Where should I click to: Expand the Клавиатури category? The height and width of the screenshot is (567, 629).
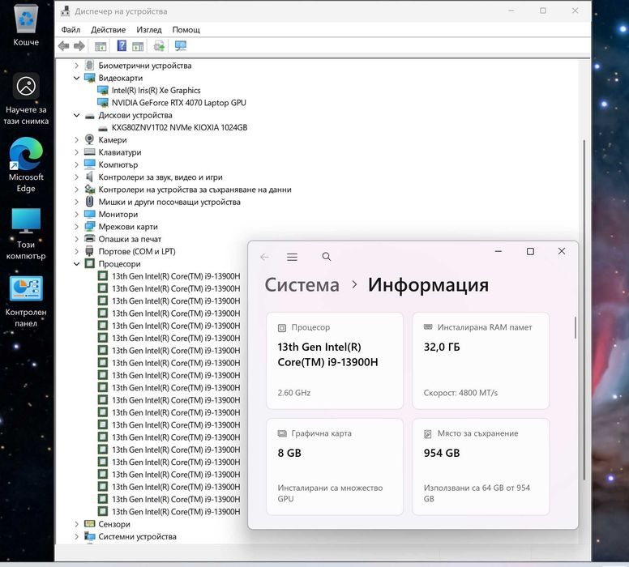click(x=77, y=152)
